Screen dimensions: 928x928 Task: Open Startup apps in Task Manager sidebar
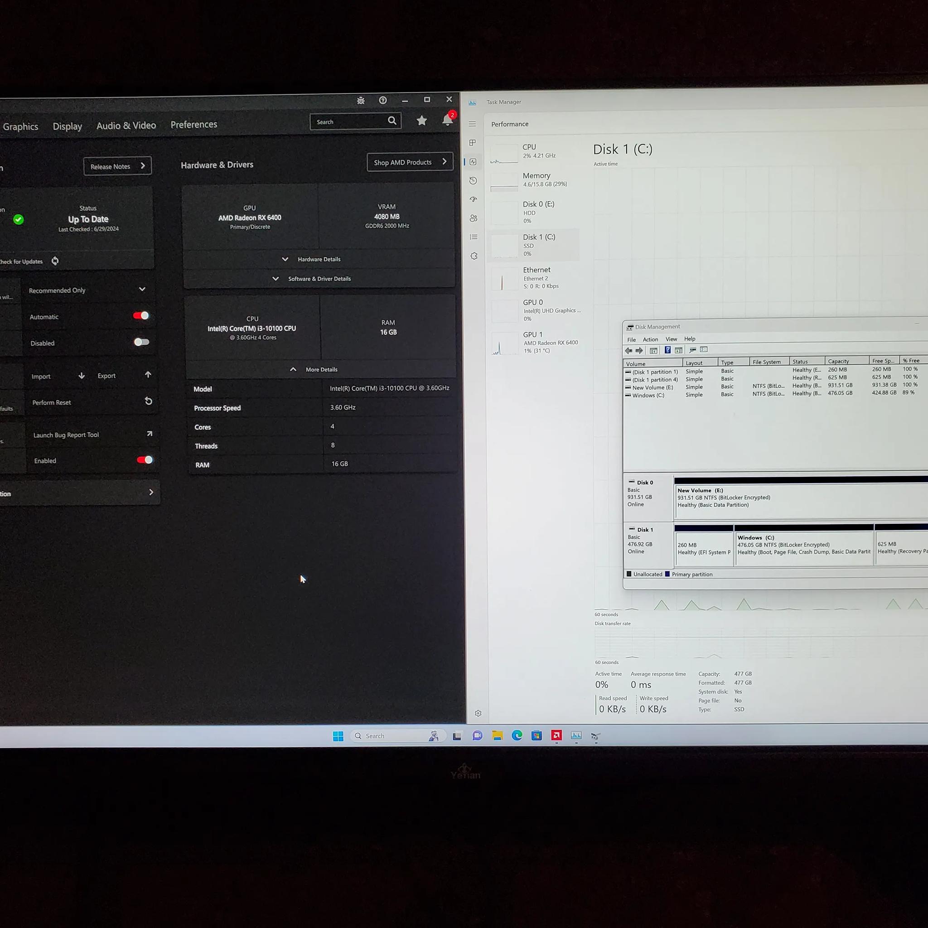[473, 199]
